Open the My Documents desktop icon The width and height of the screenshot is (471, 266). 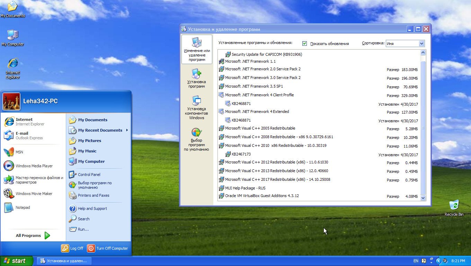pos(13,9)
